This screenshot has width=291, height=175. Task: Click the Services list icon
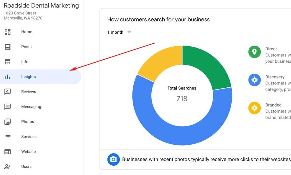(x=8, y=137)
